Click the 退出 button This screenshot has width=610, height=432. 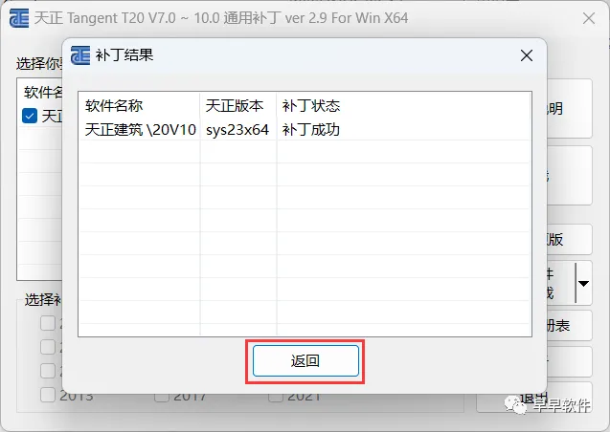(x=533, y=398)
